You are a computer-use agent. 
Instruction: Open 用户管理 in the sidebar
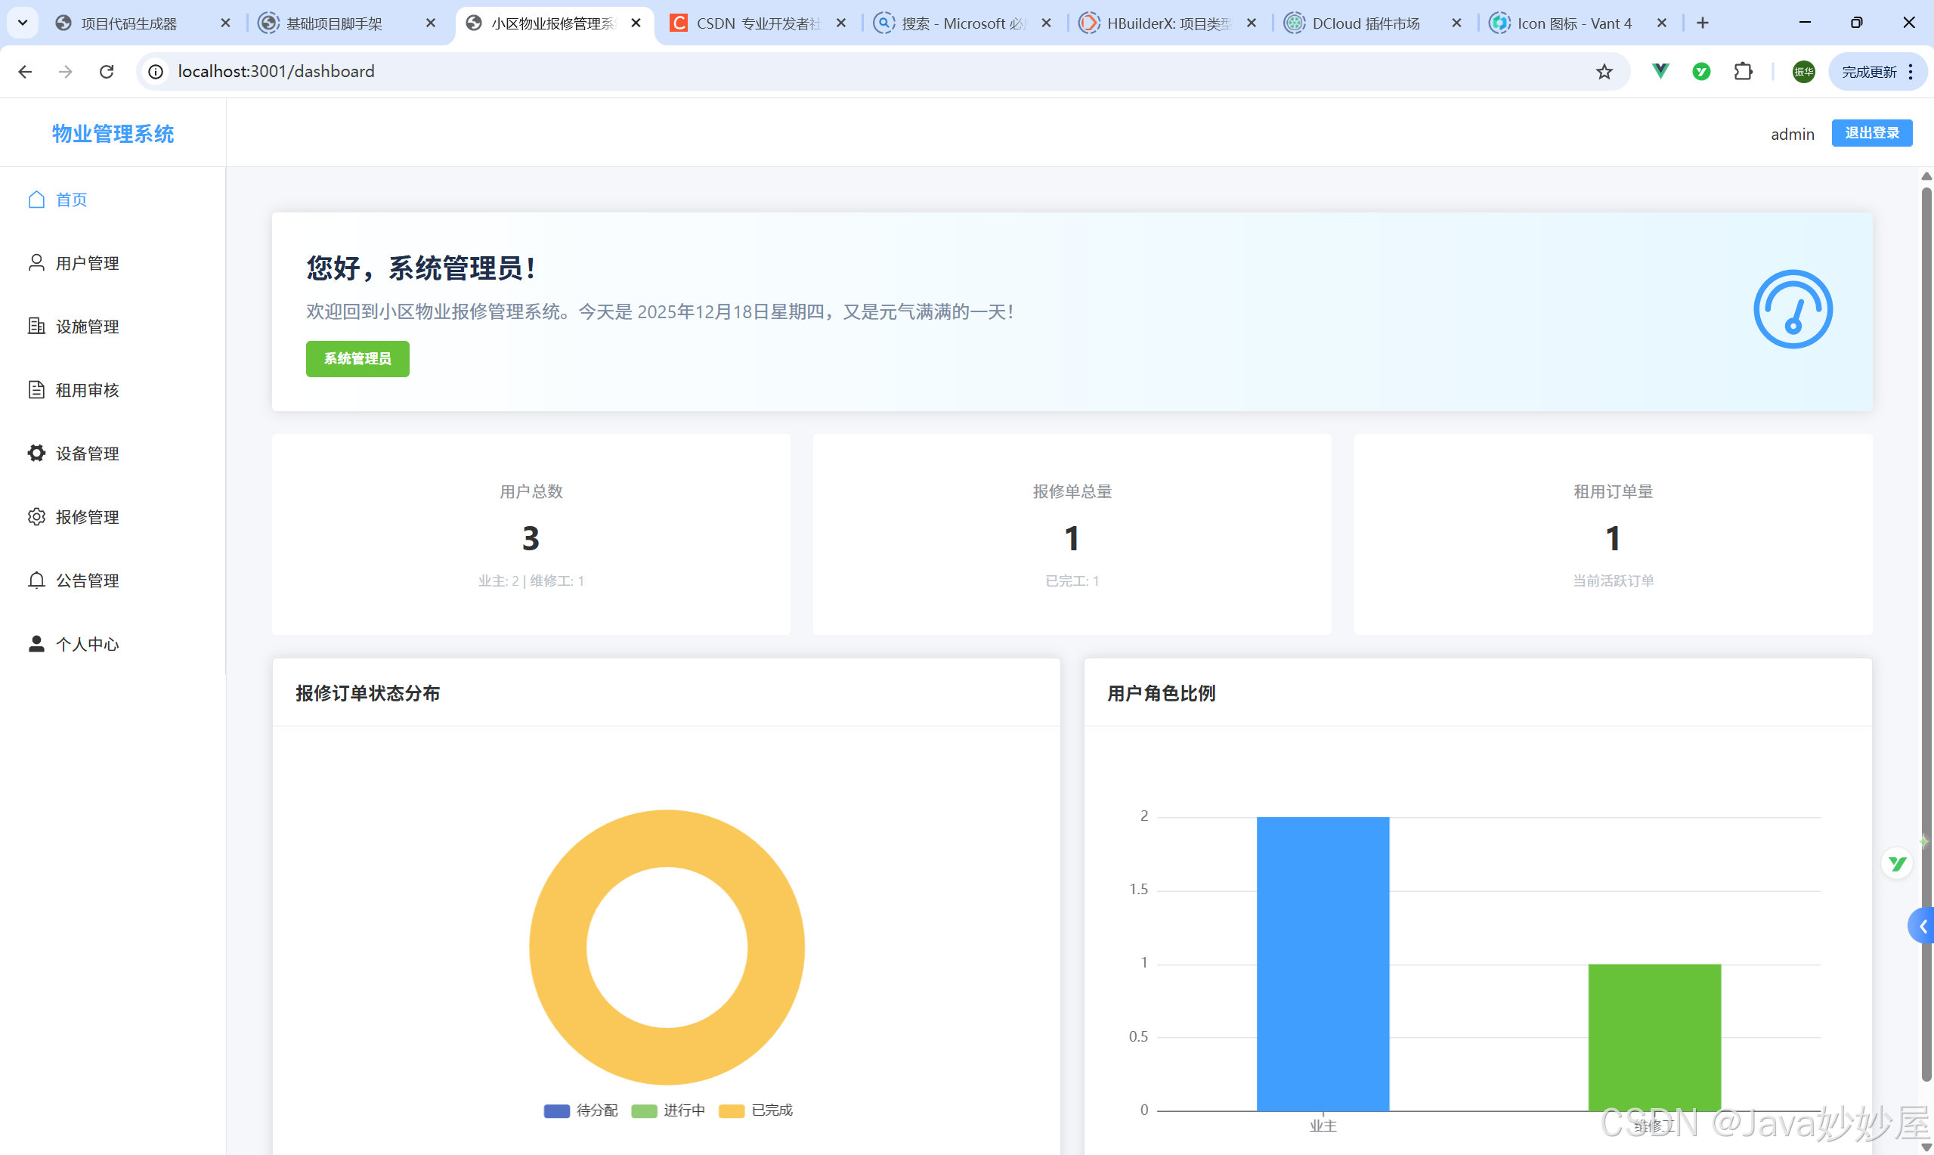click(86, 263)
